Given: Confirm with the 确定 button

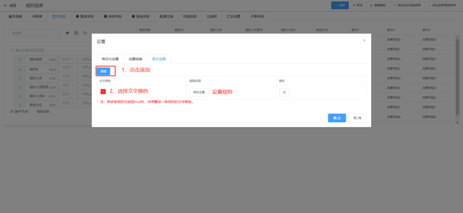Looking at the screenshot, I should point(337,118).
